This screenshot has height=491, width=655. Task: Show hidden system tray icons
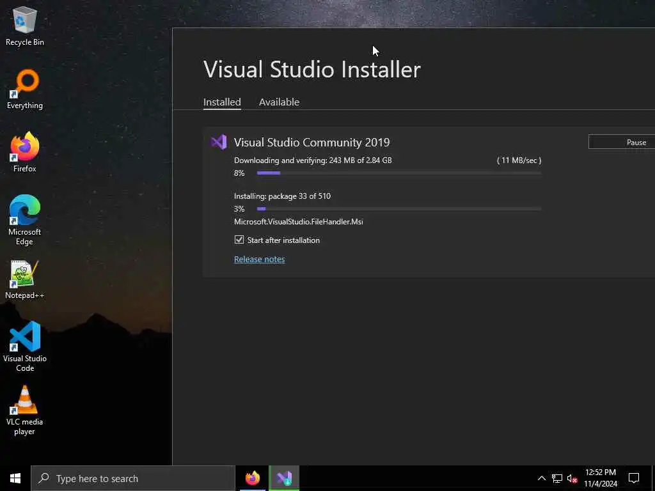541,478
